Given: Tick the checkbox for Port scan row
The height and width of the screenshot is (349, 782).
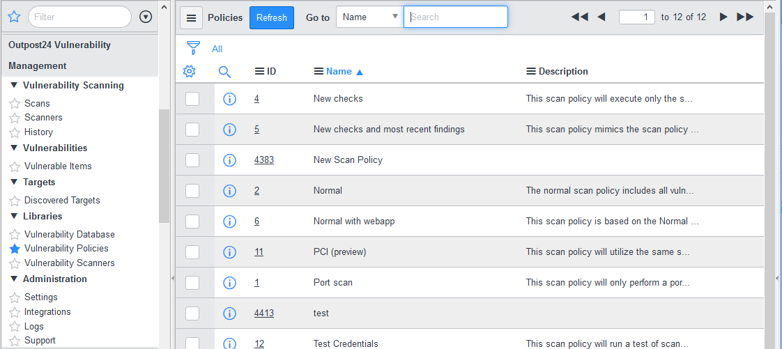Looking at the screenshot, I should 192,283.
